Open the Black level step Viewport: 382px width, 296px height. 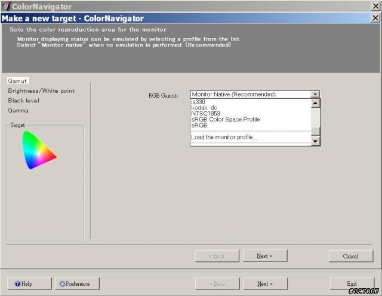(x=23, y=101)
